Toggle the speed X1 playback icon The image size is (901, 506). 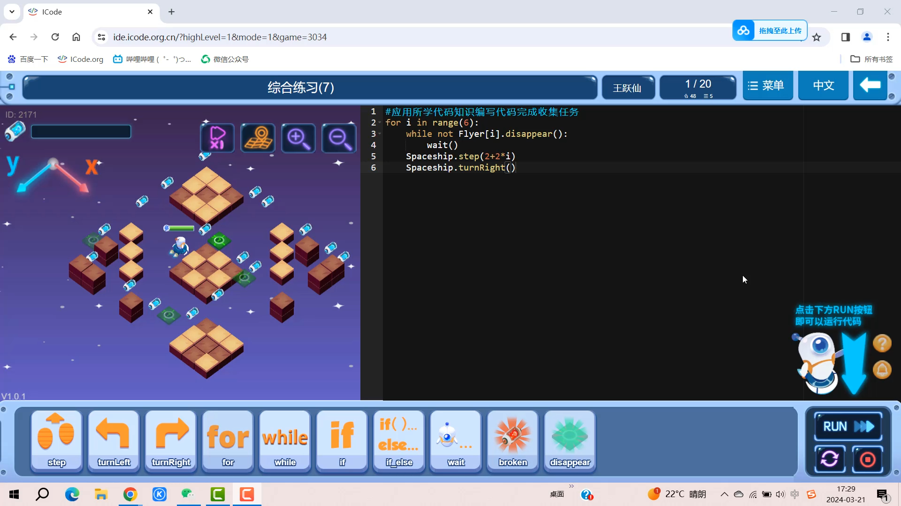(x=217, y=138)
